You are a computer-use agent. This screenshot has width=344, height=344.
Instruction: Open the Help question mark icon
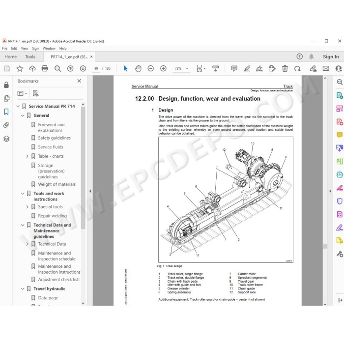tap(299, 57)
